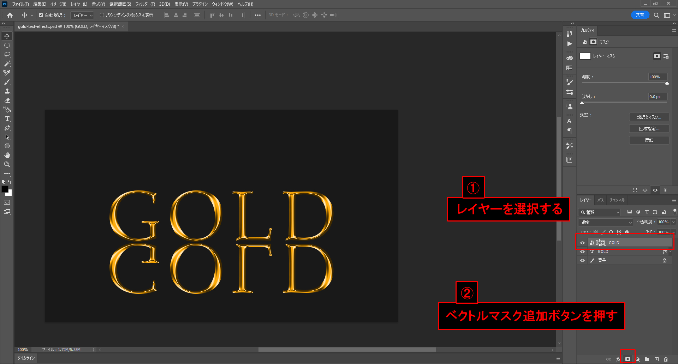Select the Move tool in the toolbar
Screen dimensions: 678x364
(7, 36)
